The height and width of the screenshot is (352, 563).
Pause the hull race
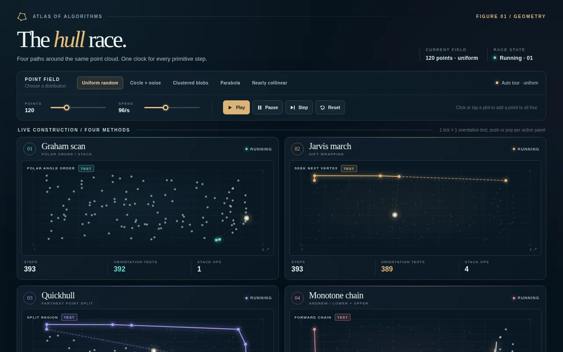pos(267,107)
